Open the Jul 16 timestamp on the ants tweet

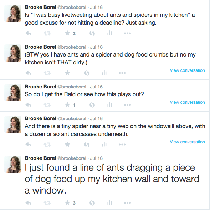coord(96,158)
